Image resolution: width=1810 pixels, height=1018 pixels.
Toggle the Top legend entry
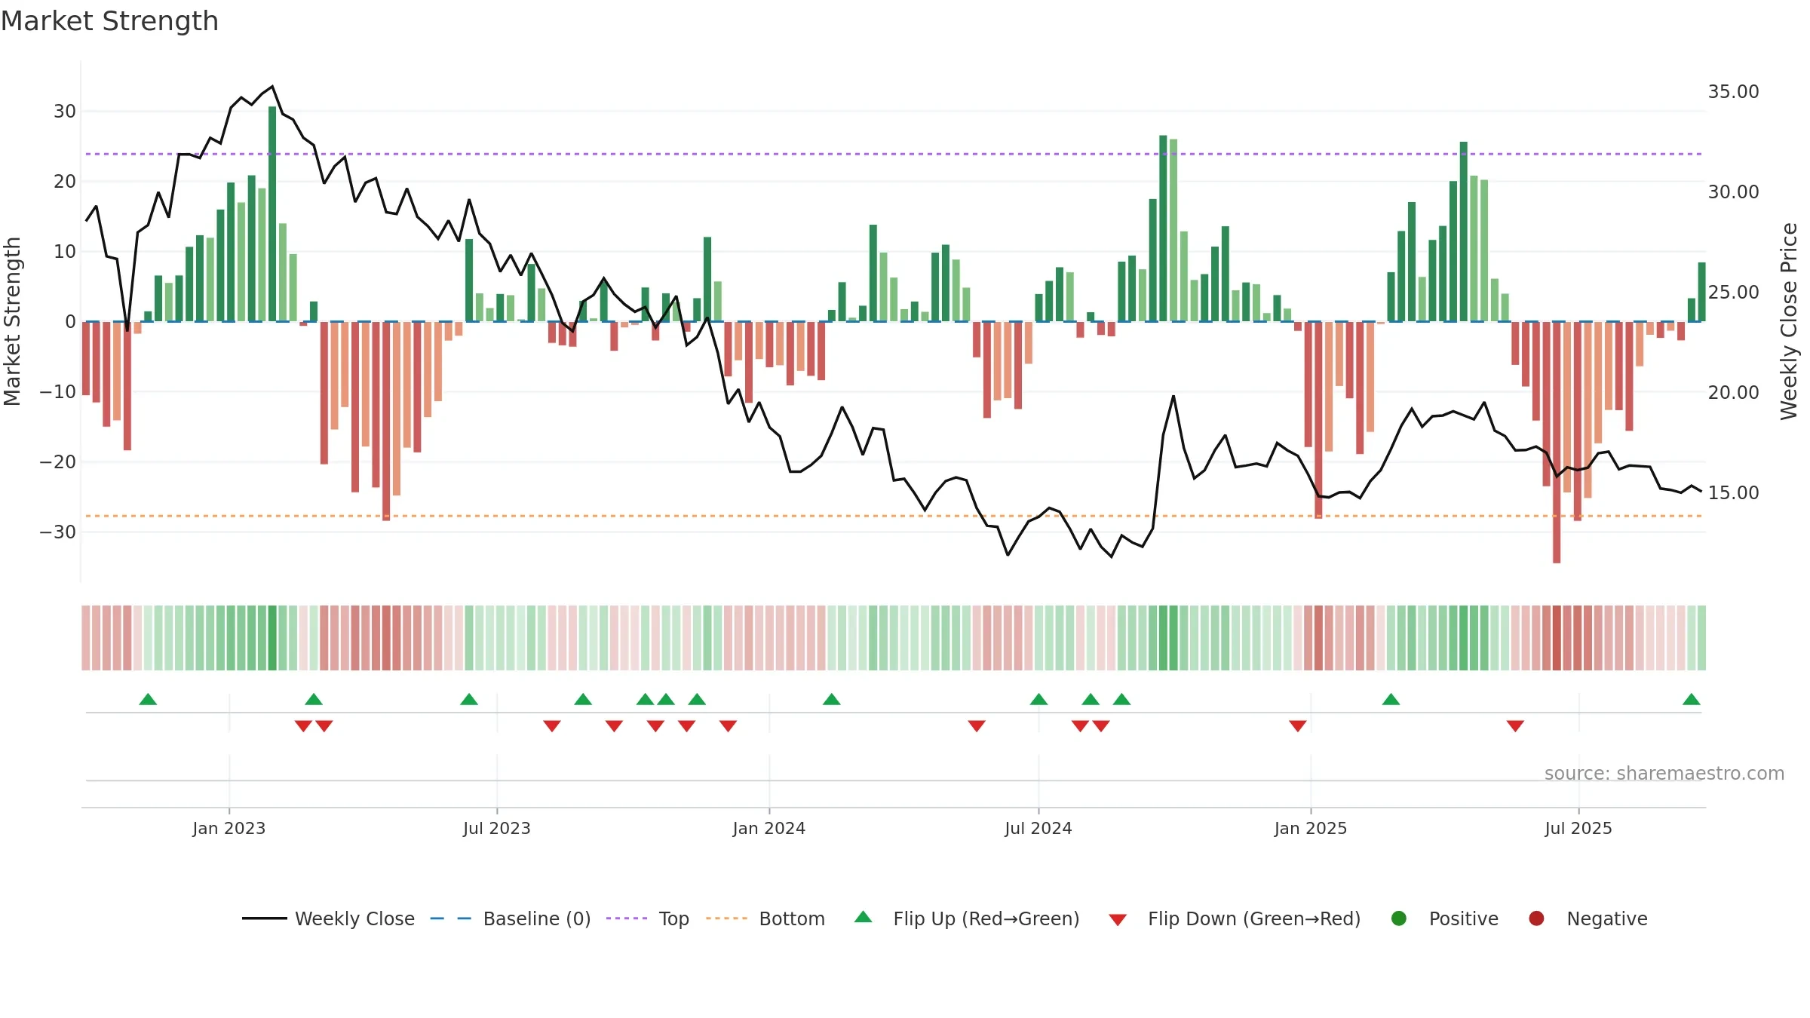pyautogui.click(x=648, y=918)
